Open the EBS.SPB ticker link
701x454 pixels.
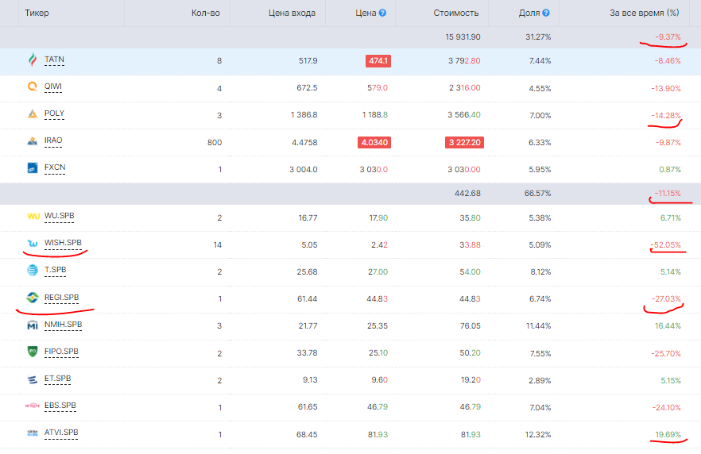tap(60, 406)
